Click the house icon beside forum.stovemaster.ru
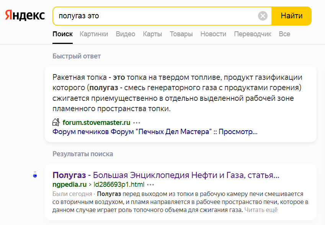 click(56, 122)
